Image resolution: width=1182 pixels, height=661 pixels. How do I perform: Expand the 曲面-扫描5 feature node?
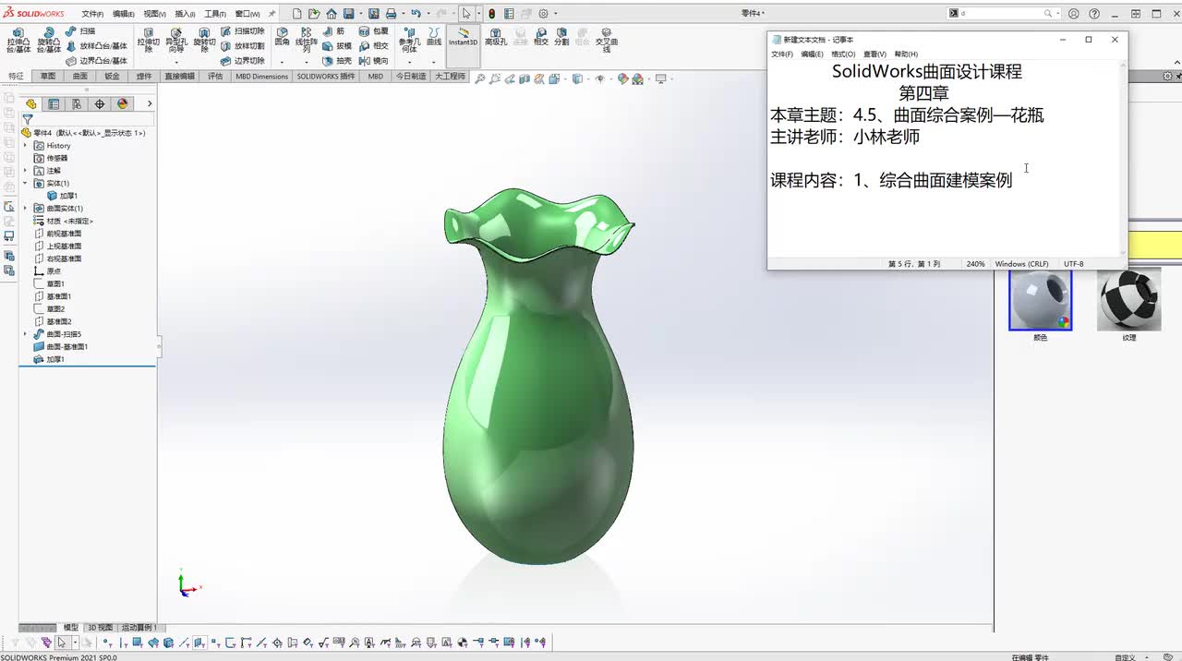point(25,334)
